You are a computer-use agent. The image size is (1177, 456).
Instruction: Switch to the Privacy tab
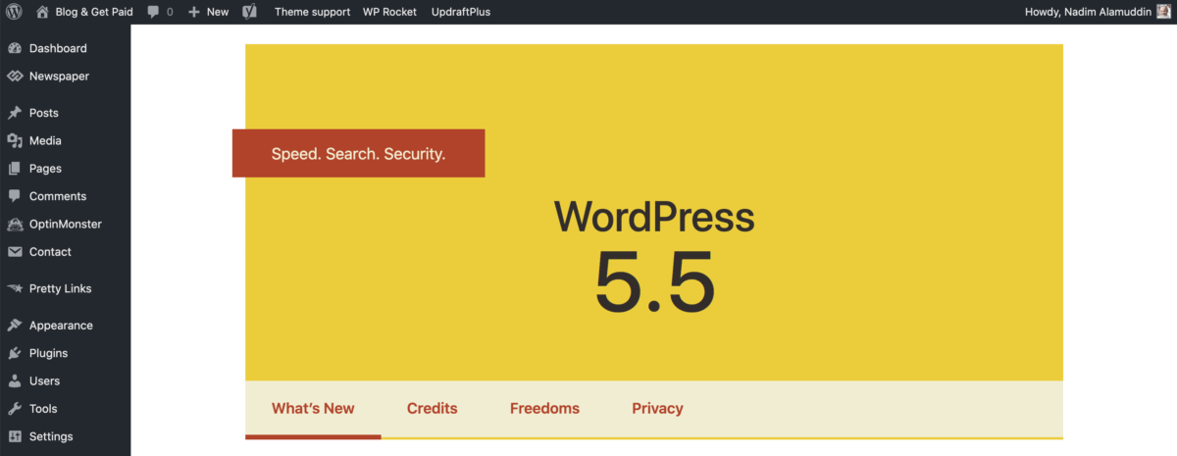657,409
